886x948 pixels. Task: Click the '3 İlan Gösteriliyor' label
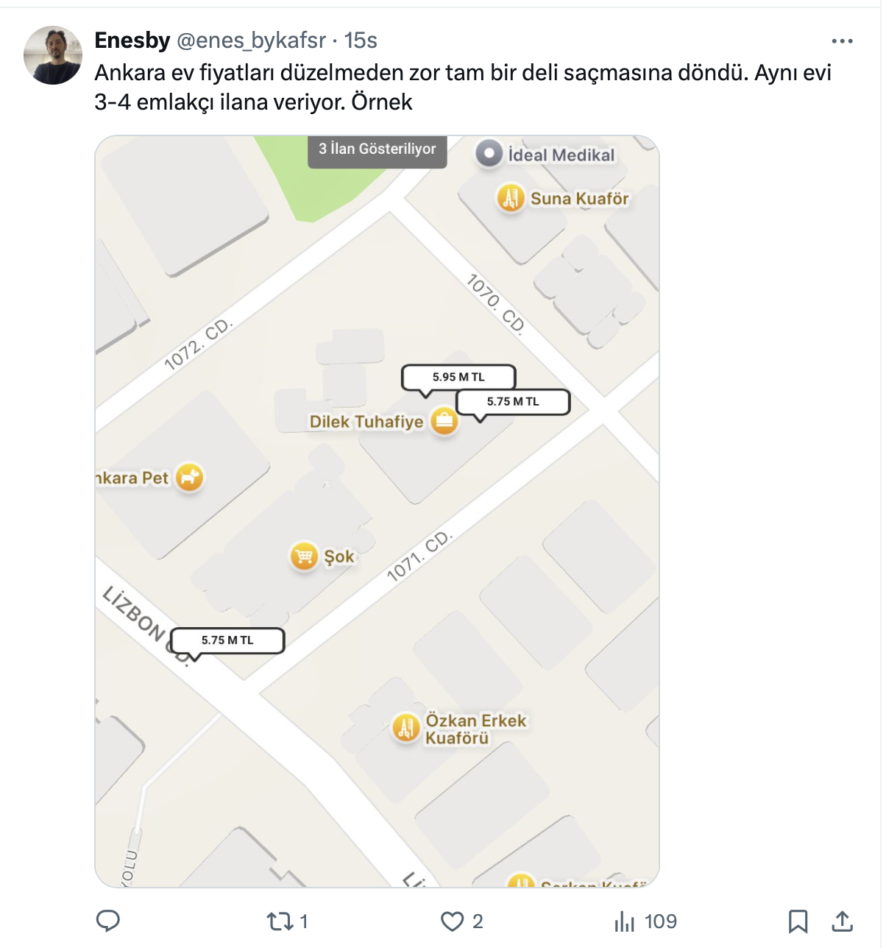pos(377,149)
